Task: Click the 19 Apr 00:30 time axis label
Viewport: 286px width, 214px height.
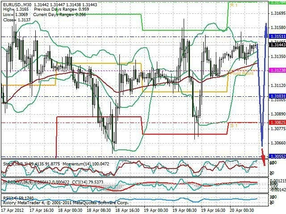Action: point(156,210)
